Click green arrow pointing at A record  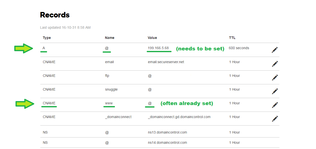coord(24,48)
